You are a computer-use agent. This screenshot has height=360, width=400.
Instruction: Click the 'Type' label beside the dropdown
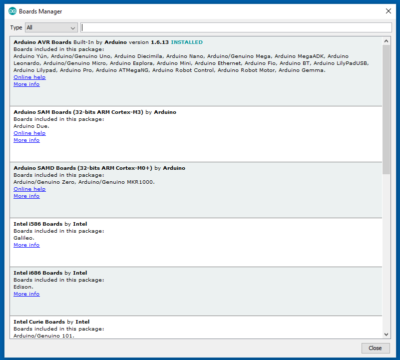click(16, 27)
